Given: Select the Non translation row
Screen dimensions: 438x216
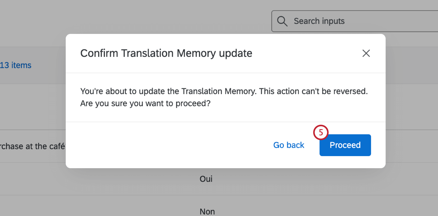Looking at the screenshot, I should coord(207,211).
